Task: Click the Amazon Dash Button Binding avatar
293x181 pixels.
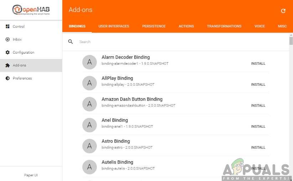Action: point(89,104)
